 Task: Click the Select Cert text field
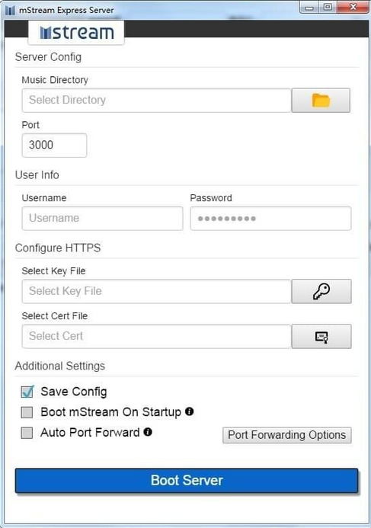pos(156,337)
